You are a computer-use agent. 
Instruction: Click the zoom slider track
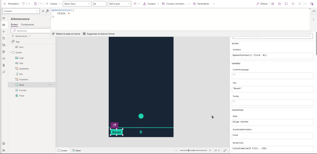point(193,151)
